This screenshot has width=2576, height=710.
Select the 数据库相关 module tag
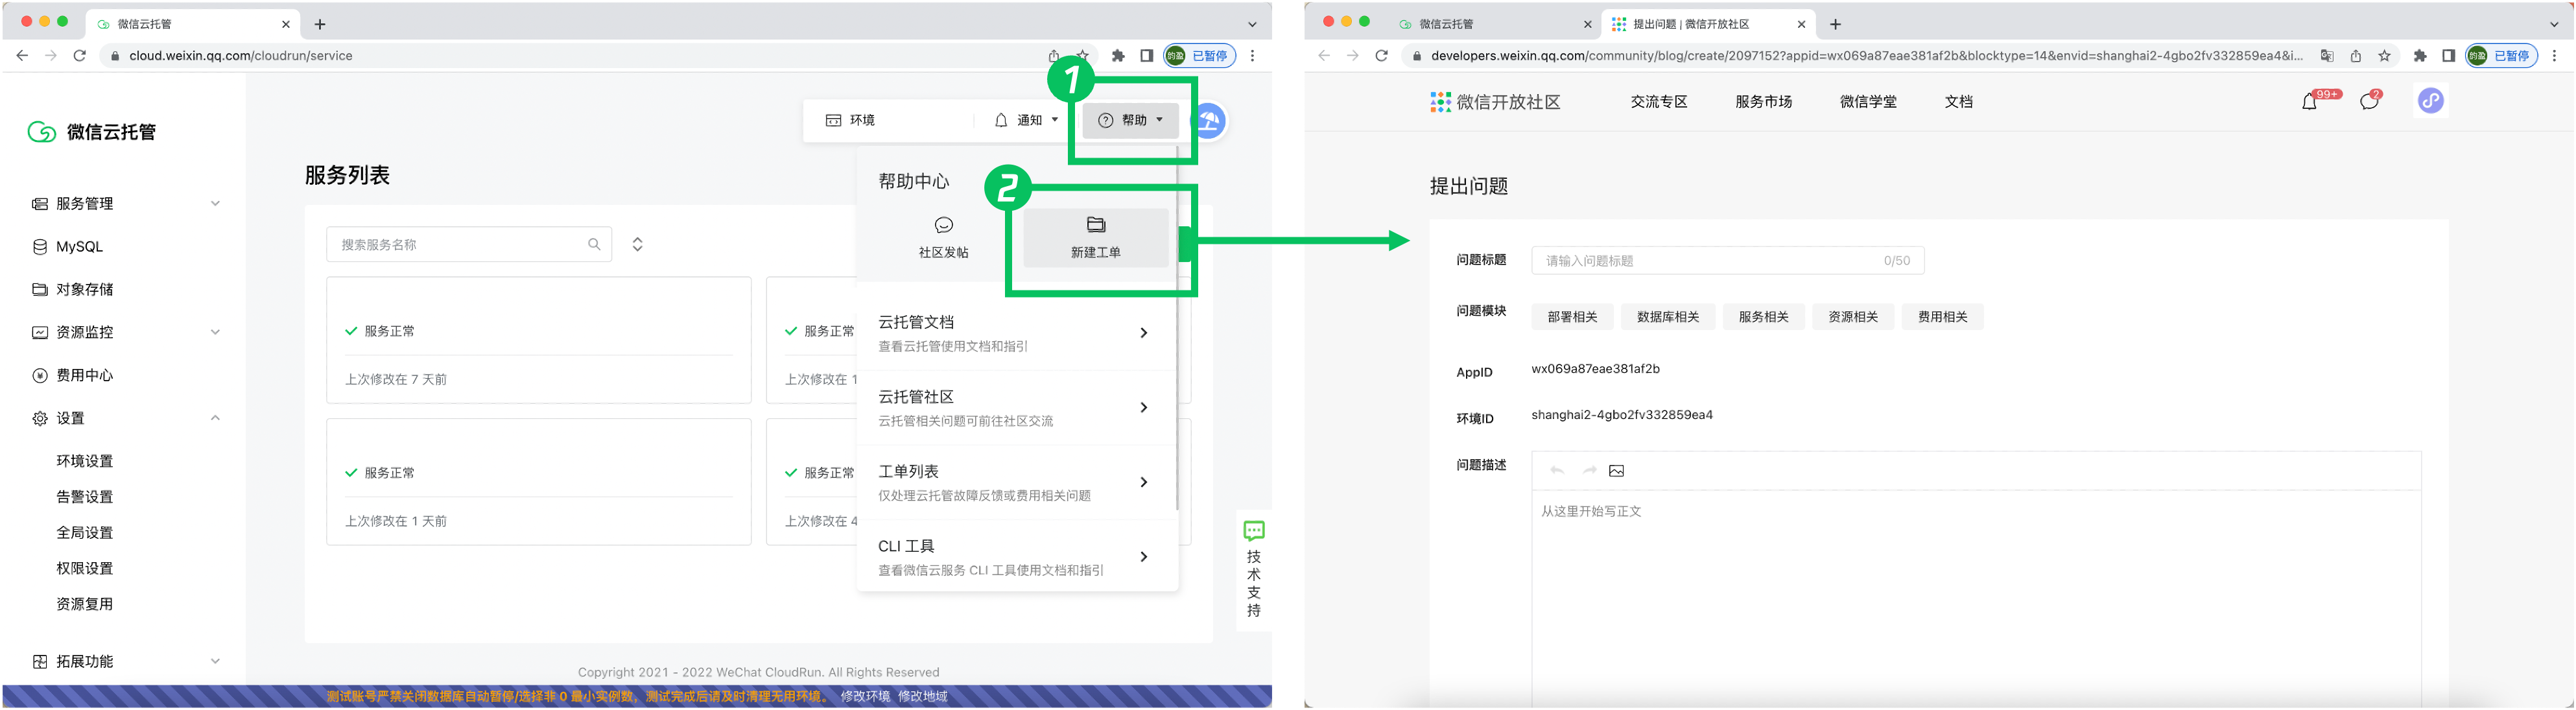click(x=1667, y=317)
